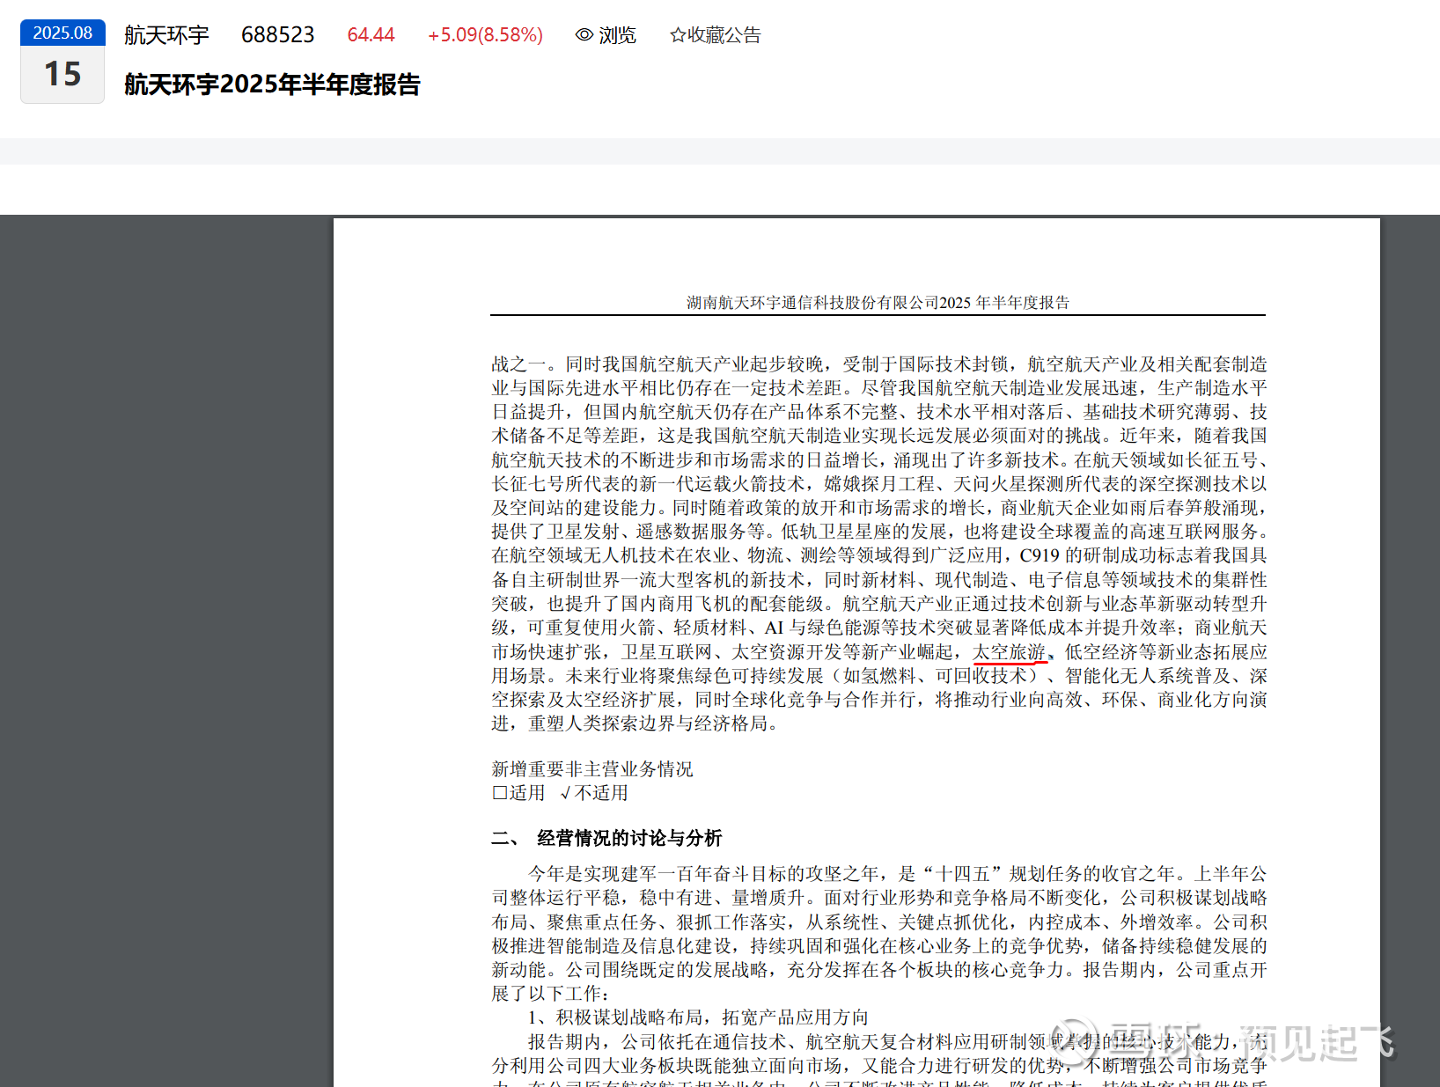The width and height of the screenshot is (1440, 1087).
Task: Click the current price 64.44
Action: [371, 35]
